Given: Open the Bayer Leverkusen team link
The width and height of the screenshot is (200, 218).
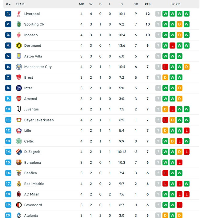Looking at the screenshot, I should (39, 120).
